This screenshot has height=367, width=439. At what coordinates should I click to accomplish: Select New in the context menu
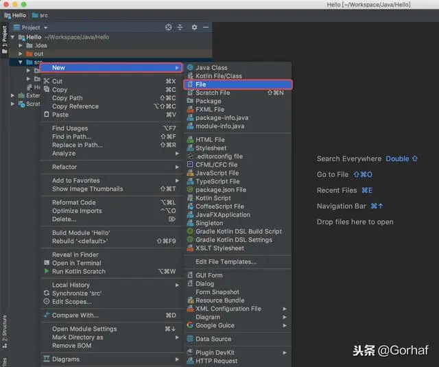(x=111, y=67)
